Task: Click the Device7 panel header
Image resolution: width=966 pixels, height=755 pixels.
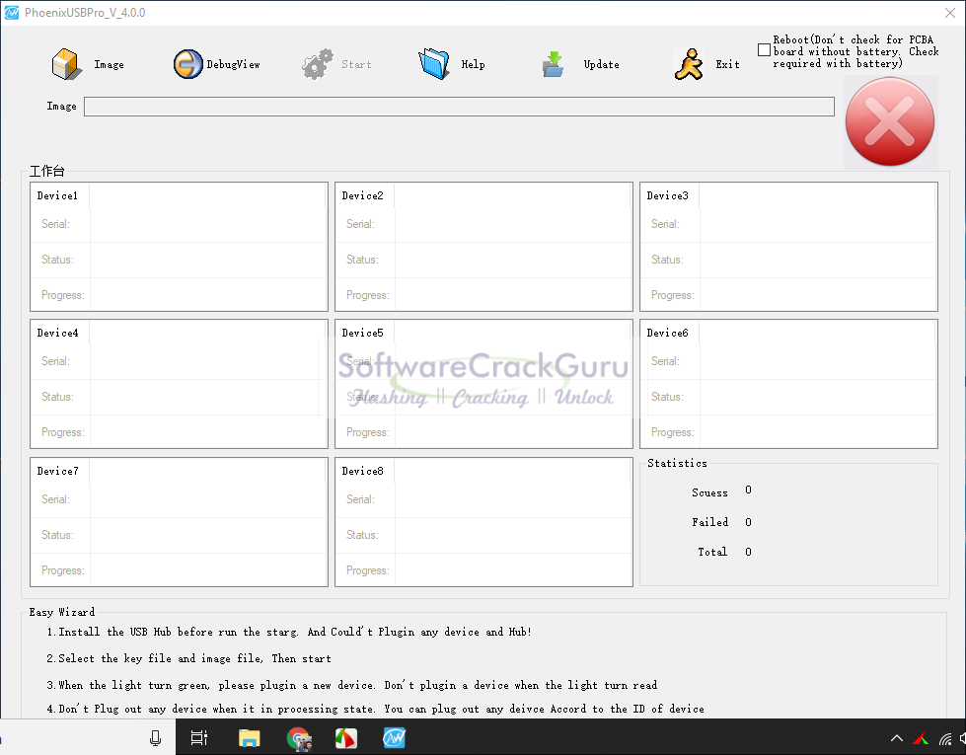Action: (57, 472)
